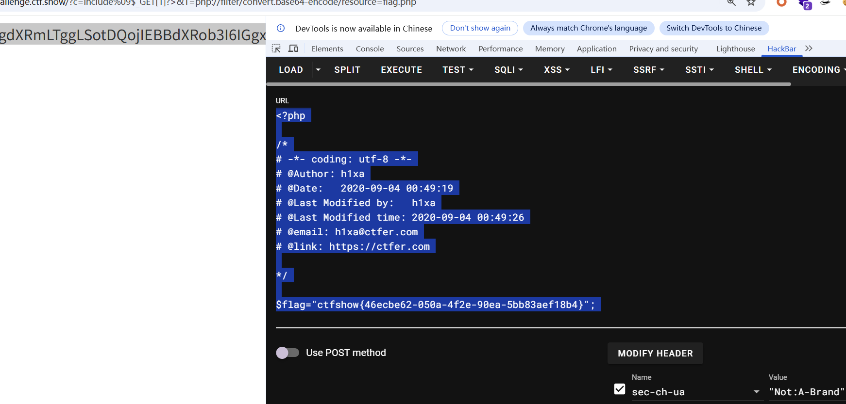Switch to the Console tab
This screenshot has width=846, height=404.
pyautogui.click(x=370, y=48)
